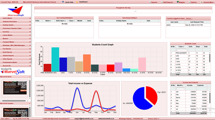Collapse the MarvelSoft News panel
Screen dimensions: 215x120
30,77
